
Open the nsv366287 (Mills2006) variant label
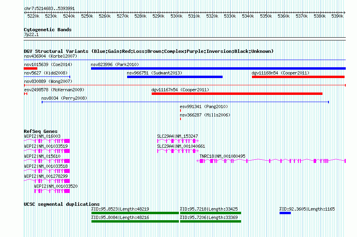tap(205, 115)
